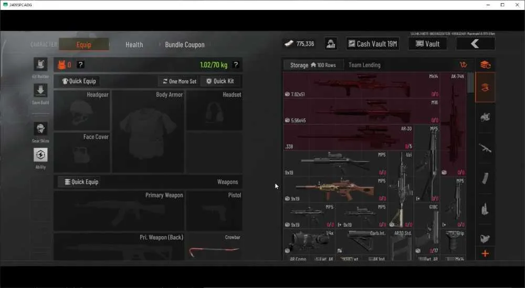Filter storage by magazine category icon
Image resolution: width=525 pixels, height=288 pixels.
click(485, 179)
